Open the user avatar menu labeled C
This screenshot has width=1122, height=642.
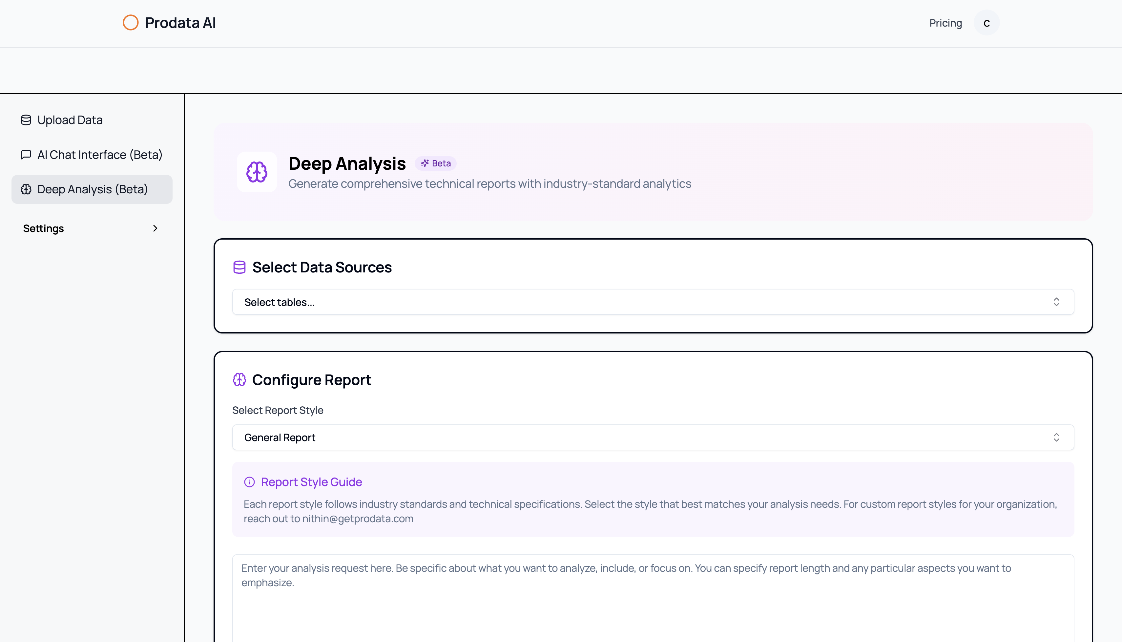[987, 23]
